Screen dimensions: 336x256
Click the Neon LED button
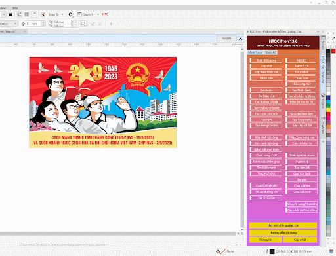point(301,66)
